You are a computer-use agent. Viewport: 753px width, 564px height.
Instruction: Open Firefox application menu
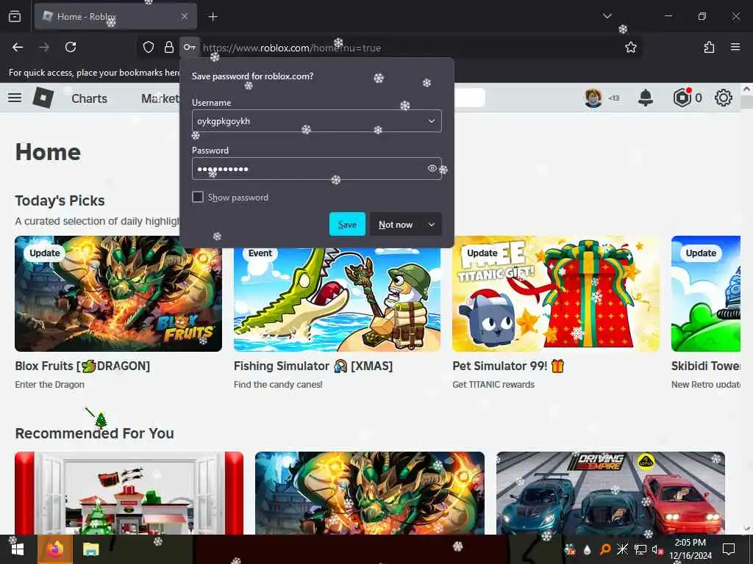click(x=735, y=47)
